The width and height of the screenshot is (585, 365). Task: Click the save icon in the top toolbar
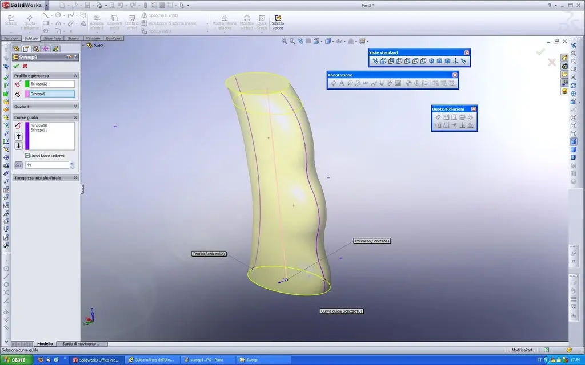click(87, 5)
